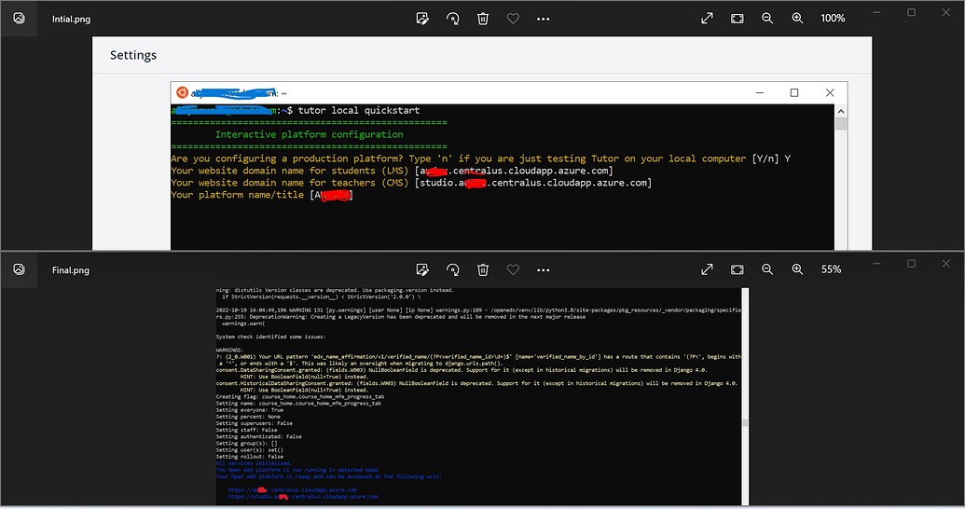The width and height of the screenshot is (965, 509).
Task: Click the 55% zoom level in Final.png window
Action: click(x=831, y=269)
